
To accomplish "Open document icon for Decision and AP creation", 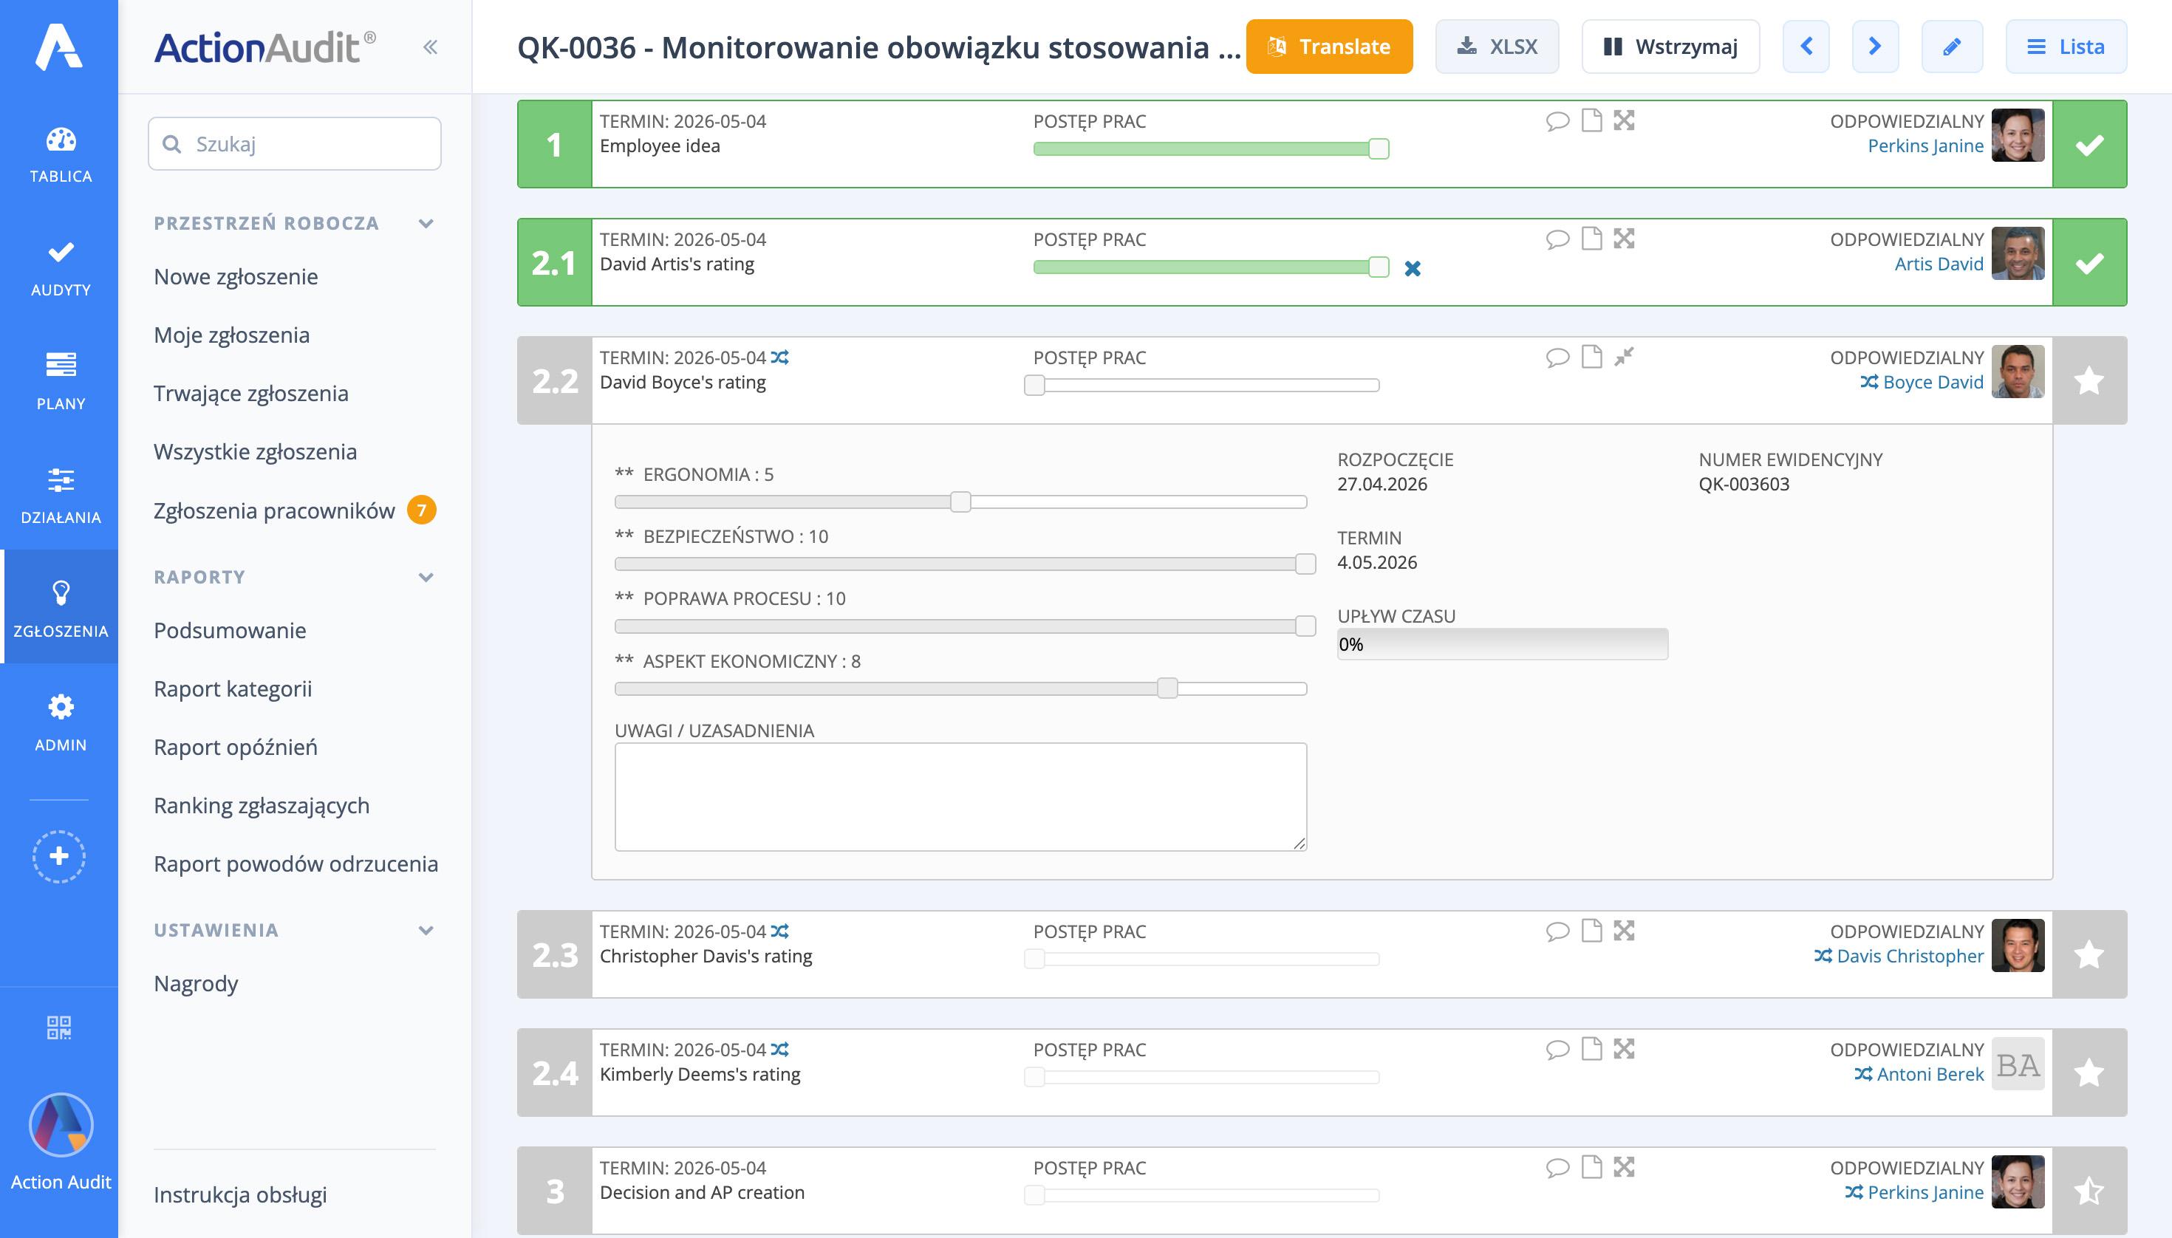I will tap(1591, 1167).
